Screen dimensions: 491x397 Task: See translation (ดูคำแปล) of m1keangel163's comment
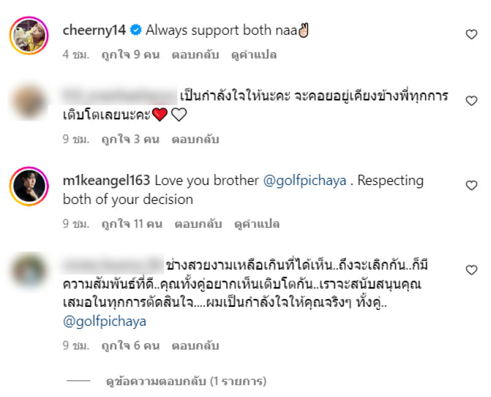257,224
